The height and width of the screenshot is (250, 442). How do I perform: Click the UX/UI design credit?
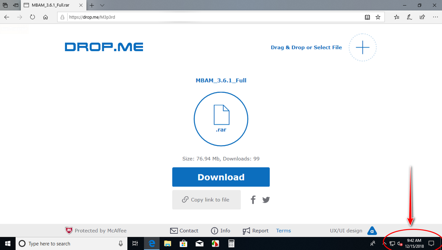[x=346, y=231]
